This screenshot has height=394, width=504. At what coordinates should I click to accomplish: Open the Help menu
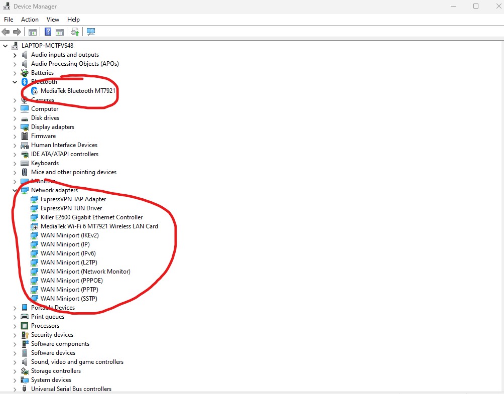click(x=73, y=20)
